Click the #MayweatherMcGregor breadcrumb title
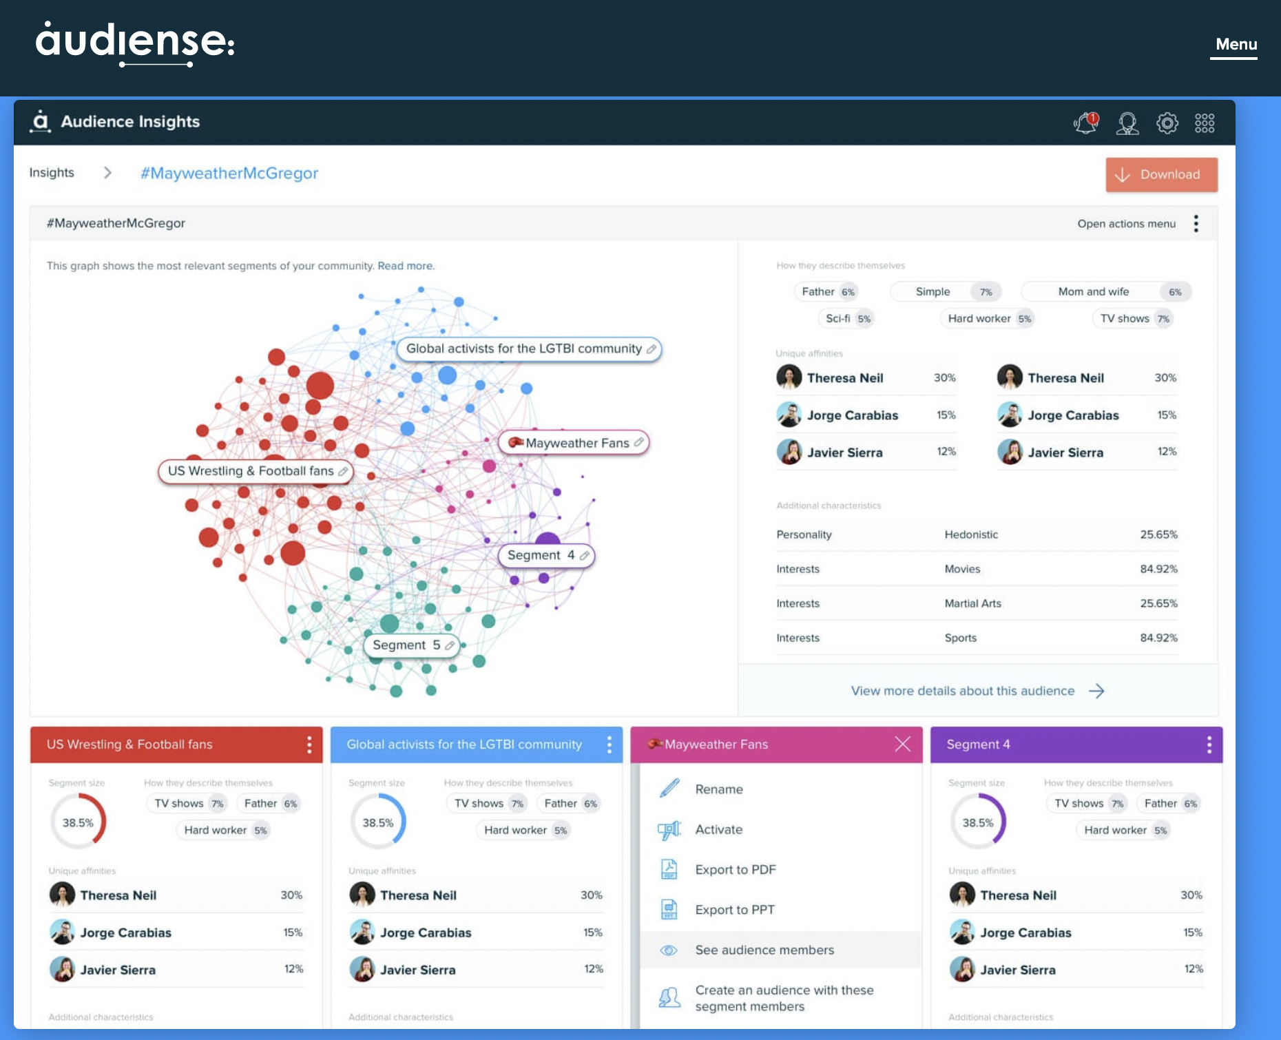Image resolution: width=1281 pixels, height=1040 pixels. [229, 174]
